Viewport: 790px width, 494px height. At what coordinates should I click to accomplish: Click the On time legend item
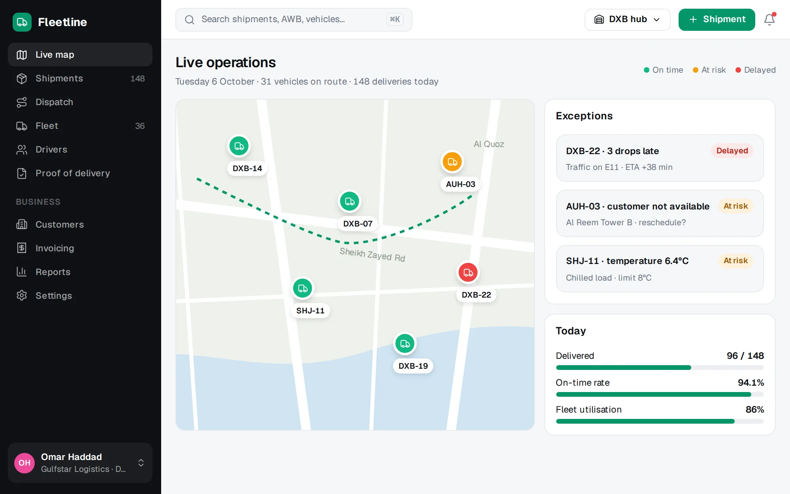pyautogui.click(x=663, y=70)
